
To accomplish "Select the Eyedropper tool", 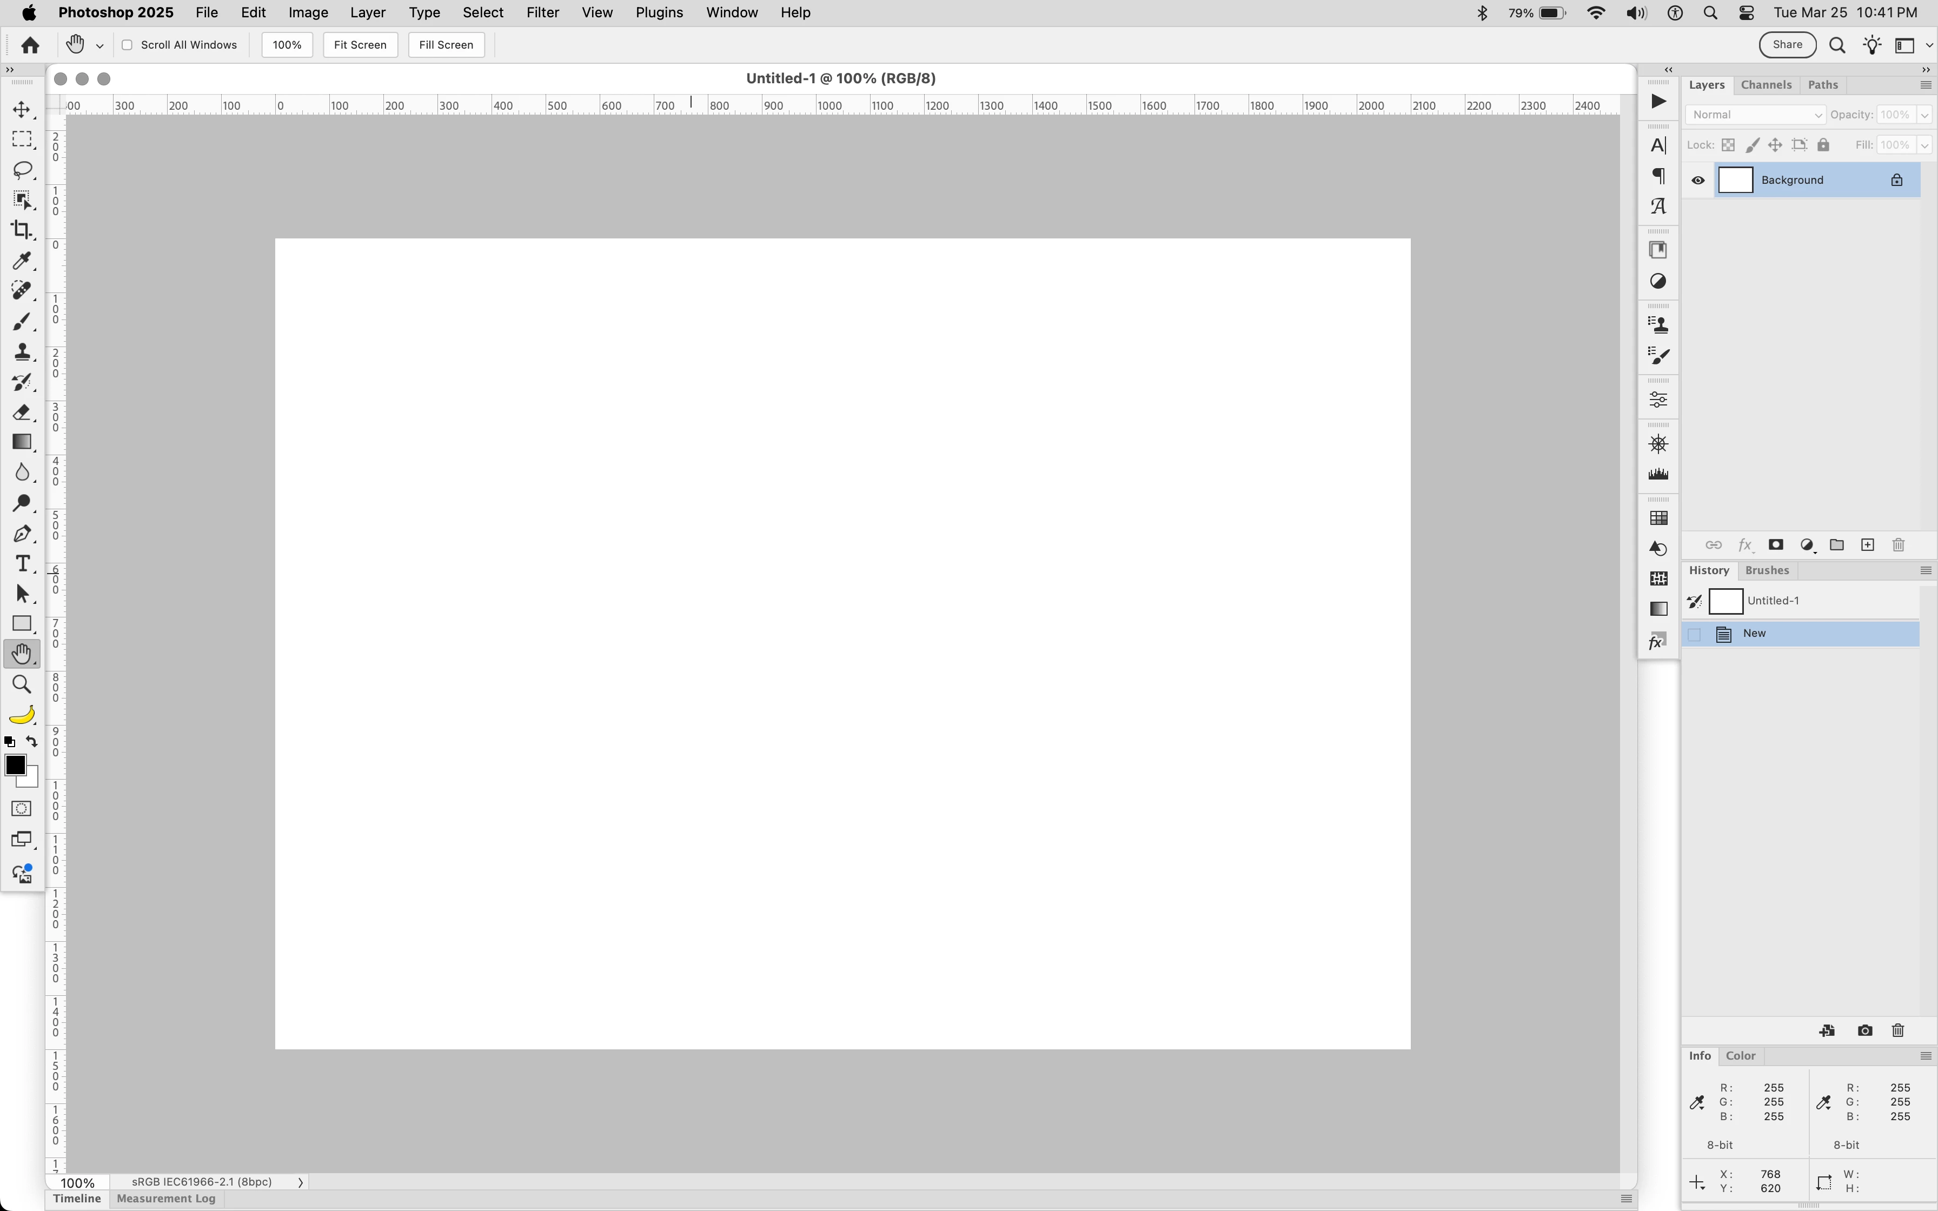I will click(x=22, y=261).
